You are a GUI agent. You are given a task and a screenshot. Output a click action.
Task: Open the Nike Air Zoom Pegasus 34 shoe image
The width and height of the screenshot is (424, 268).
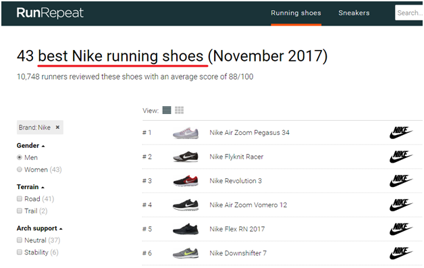pyautogui.click(x=186, y=133)
